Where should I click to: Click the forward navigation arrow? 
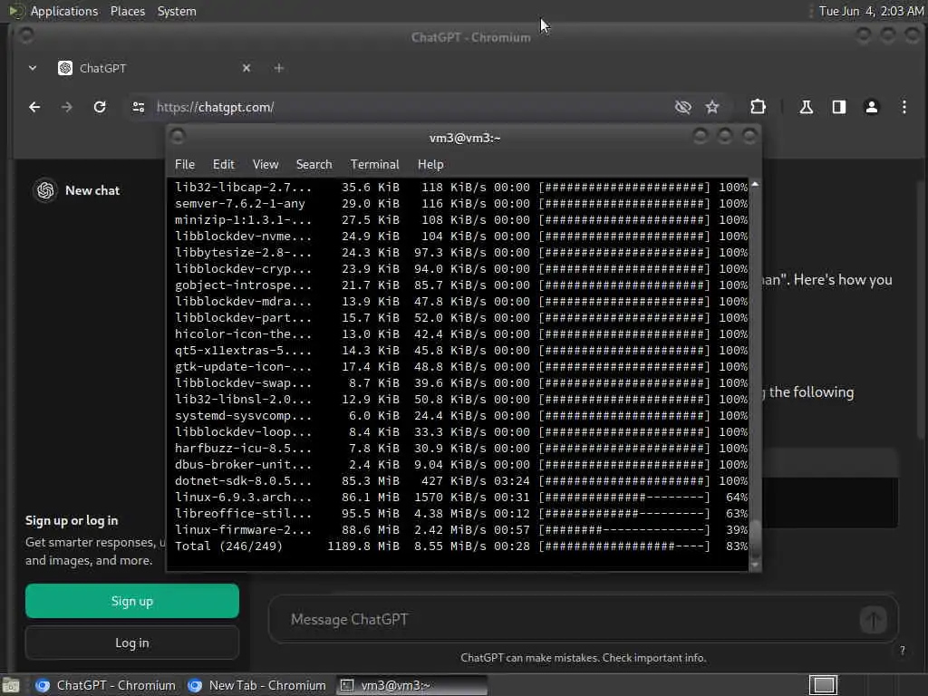coord(66,107)
